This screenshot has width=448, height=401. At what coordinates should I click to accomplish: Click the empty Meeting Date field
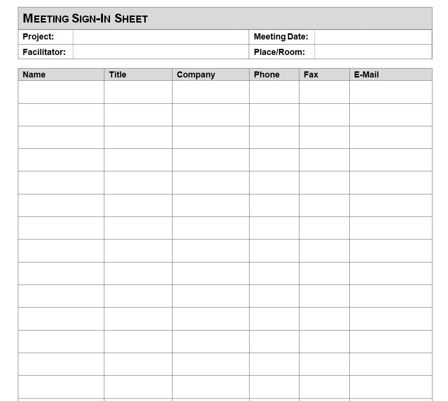coord(373,37)
